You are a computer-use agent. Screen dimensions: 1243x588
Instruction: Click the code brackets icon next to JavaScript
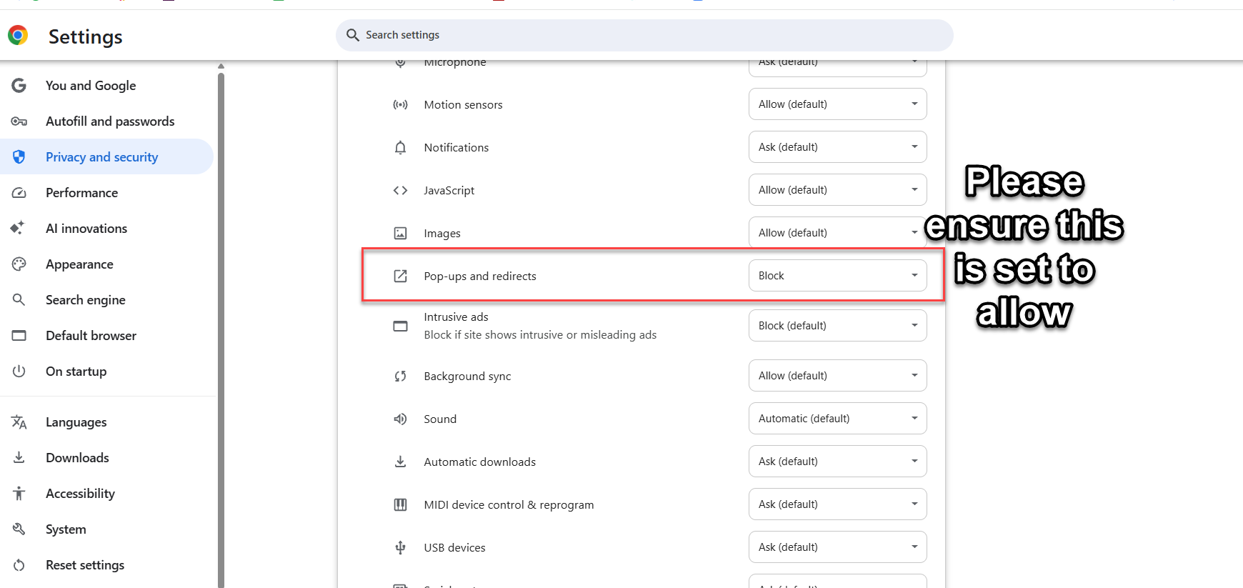pyautogui.click(x=401, y=190)
